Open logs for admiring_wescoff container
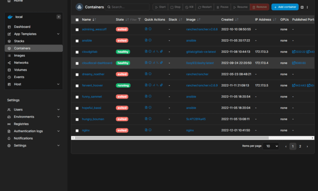318x191 pixels. (x=146, y=29)
